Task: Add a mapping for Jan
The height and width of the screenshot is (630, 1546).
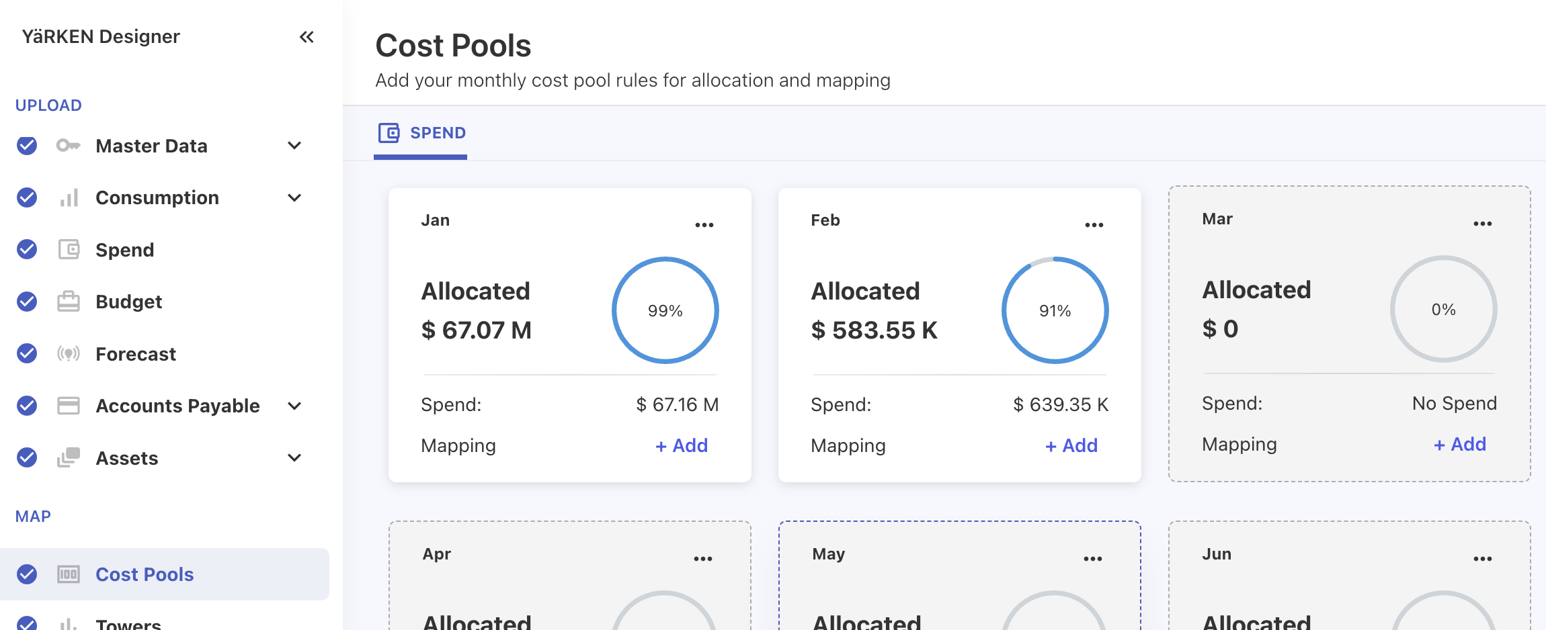Action: 682,446
